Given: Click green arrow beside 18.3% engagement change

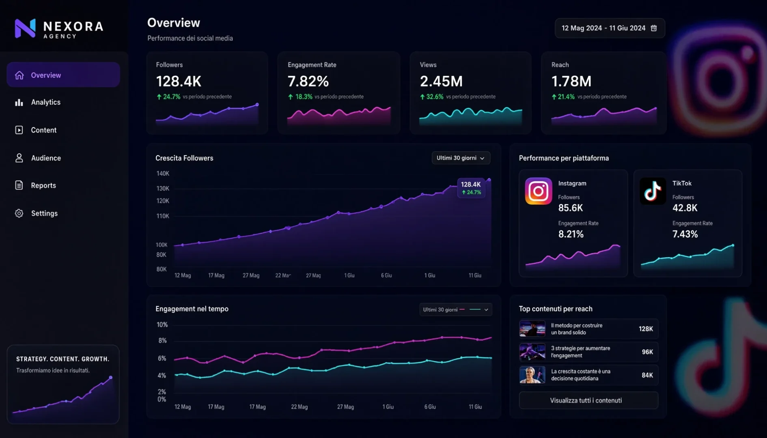Looking at the screenshot, I should 291,97.
